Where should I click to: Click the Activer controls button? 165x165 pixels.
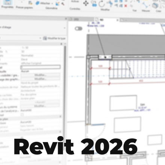(x=75, y=1)
